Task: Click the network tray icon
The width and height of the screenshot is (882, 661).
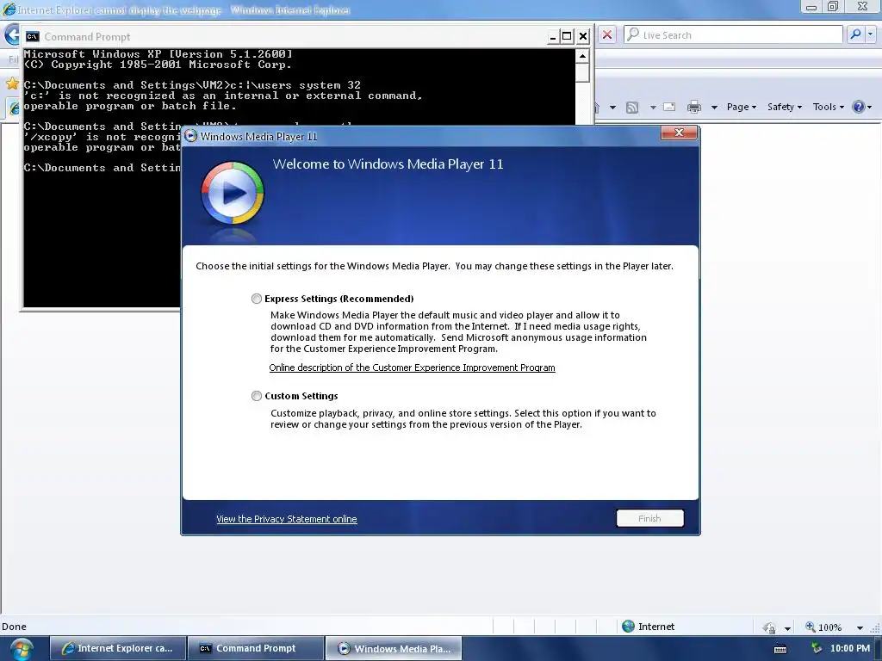Action: [817, 649]
